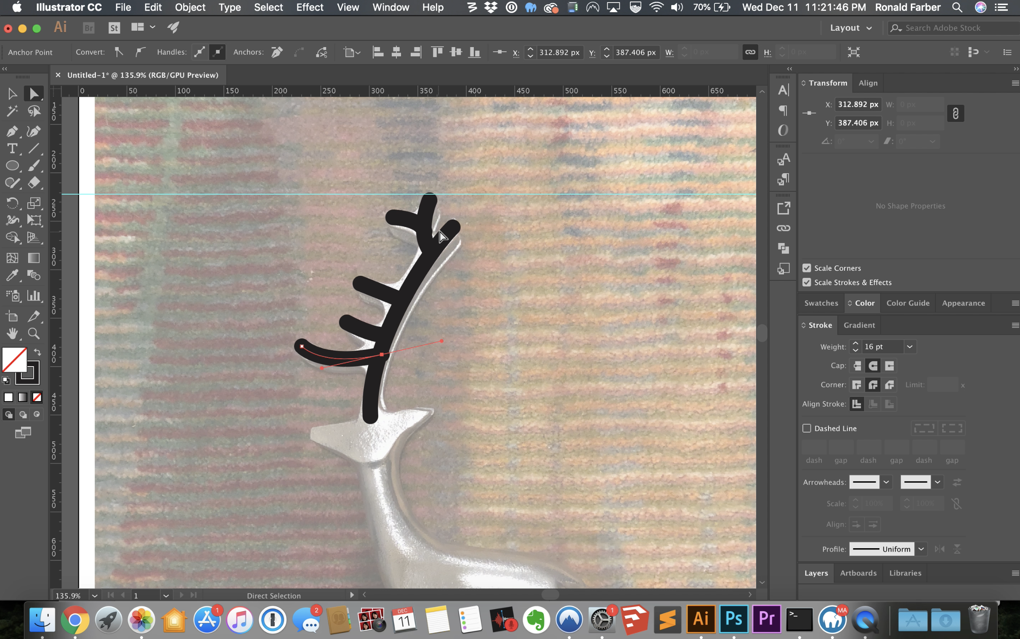This screenshot has height=639, width=1020.
Task: Toggle Scale Corners checkbox
Action: [807, 267]
